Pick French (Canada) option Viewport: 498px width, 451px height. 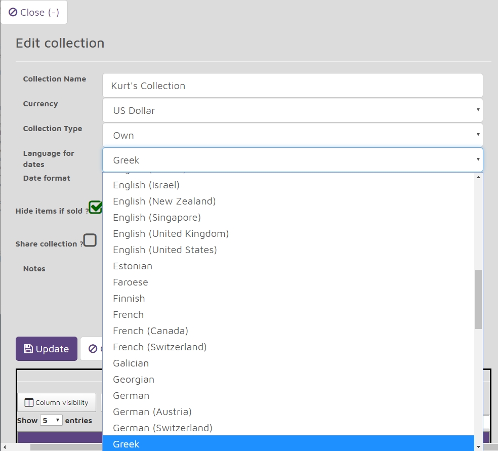coord(288,331)
